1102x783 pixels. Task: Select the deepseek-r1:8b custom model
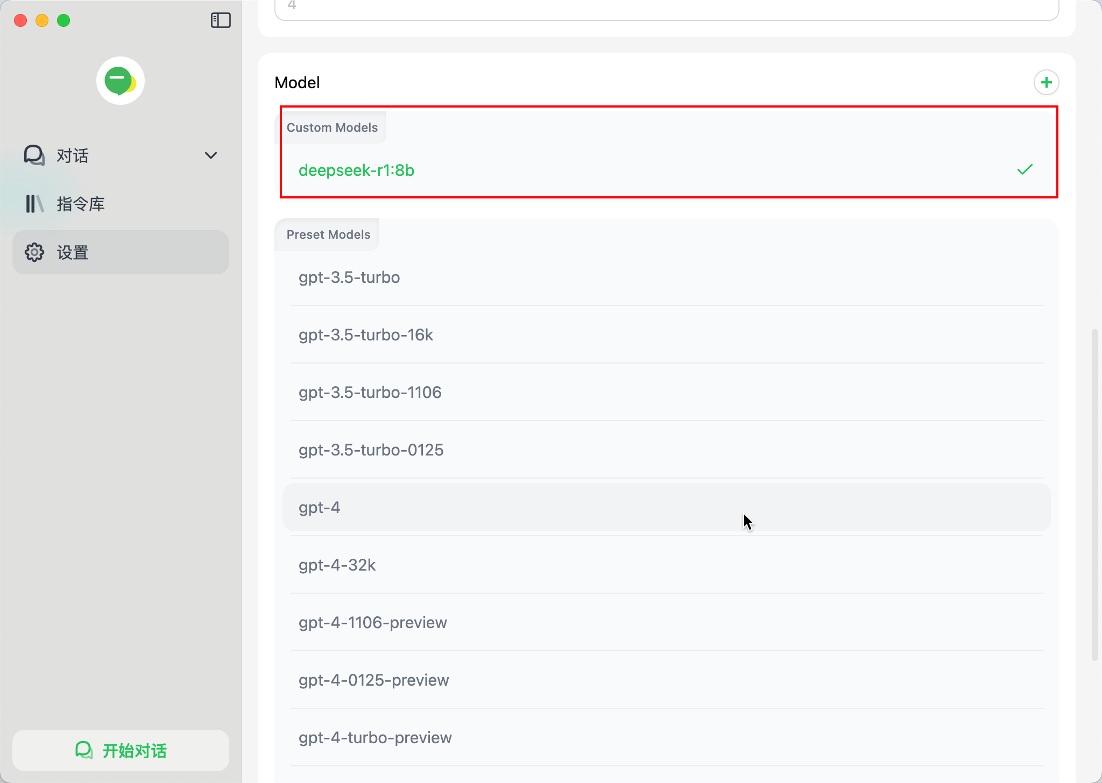356,170
